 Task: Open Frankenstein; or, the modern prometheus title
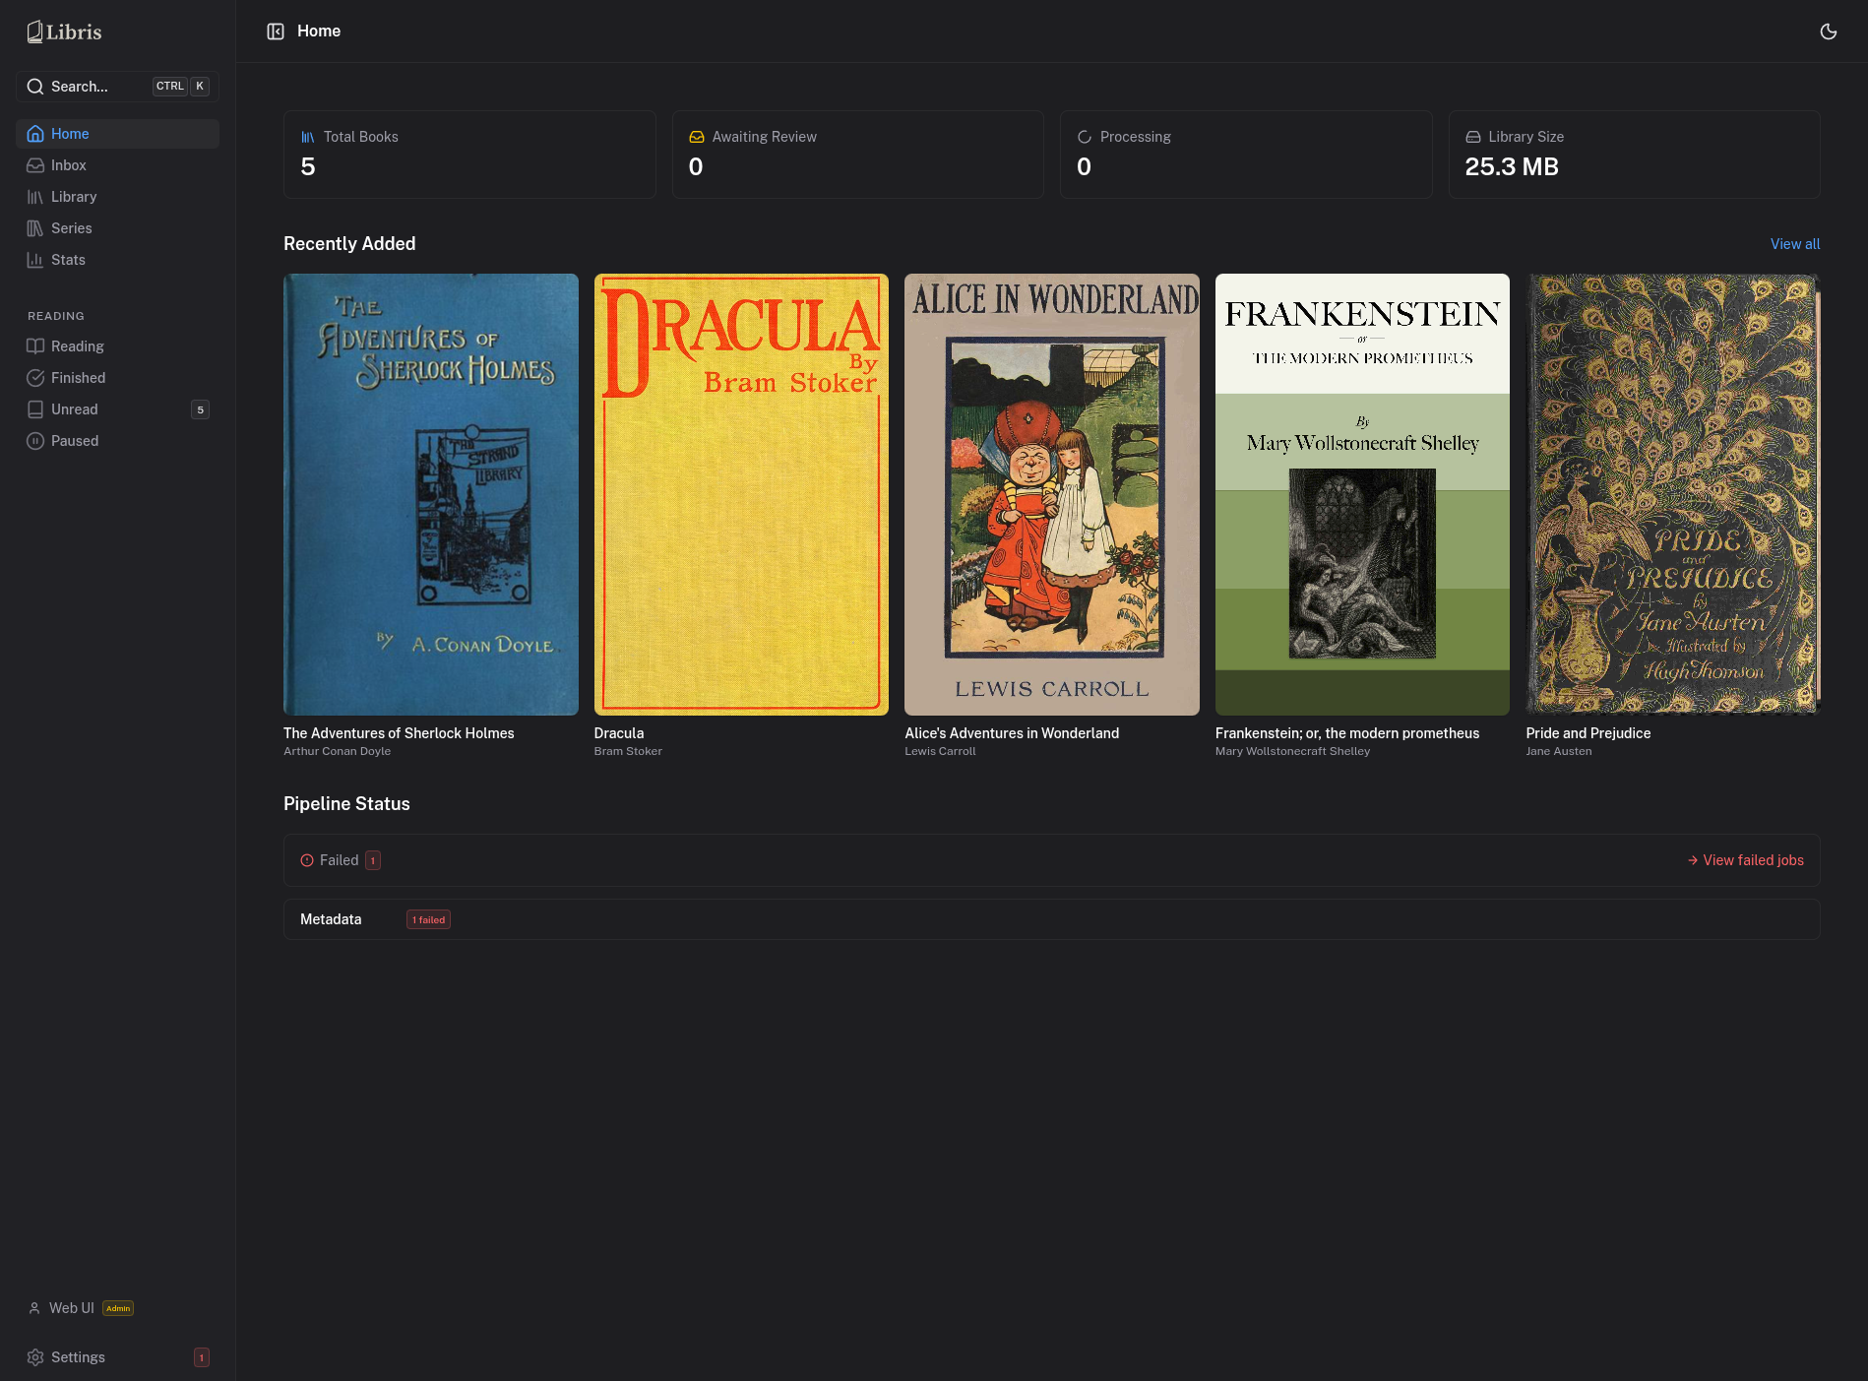pyautogui.click(x=1347, y=733)
